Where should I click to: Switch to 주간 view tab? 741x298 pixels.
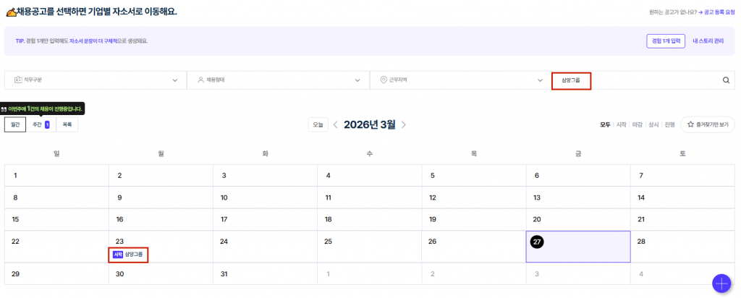(40, 124)
